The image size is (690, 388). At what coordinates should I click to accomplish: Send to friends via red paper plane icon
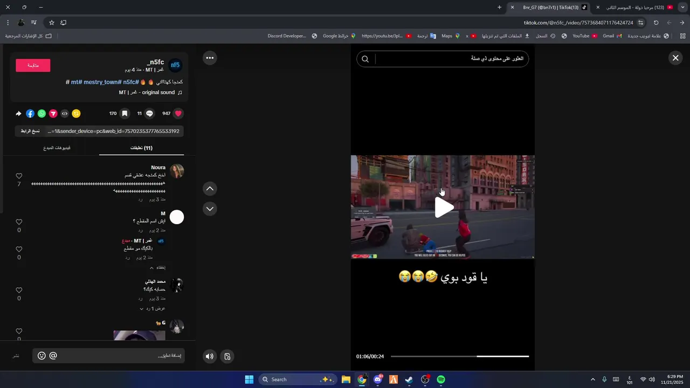pyautogui.click(x=53, y=114)
